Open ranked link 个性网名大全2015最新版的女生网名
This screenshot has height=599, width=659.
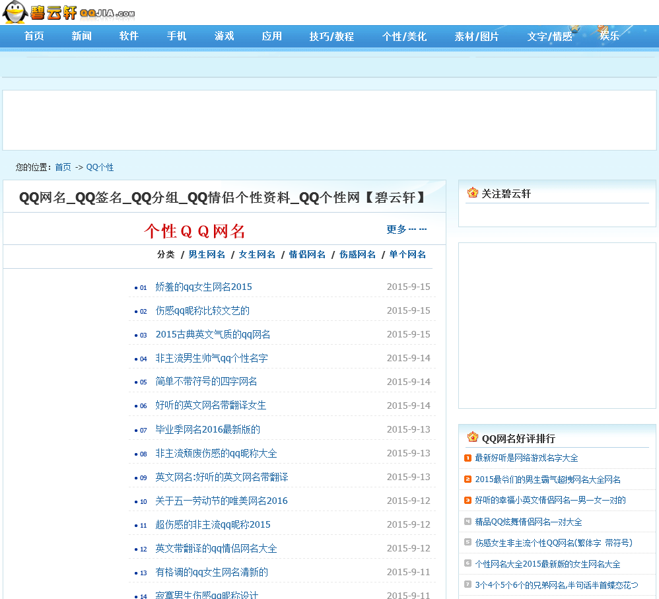click(548, 564)
